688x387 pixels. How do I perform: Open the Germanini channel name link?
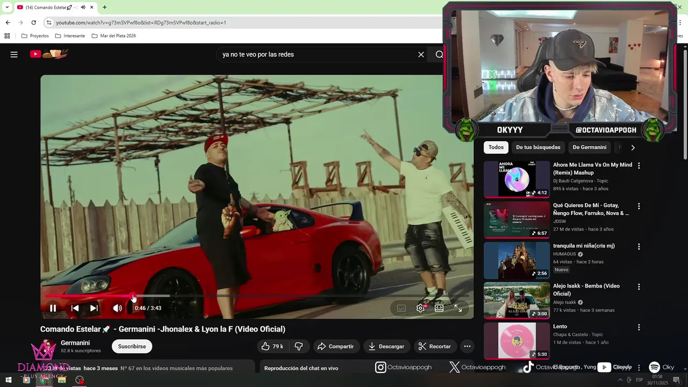point(75,343)
